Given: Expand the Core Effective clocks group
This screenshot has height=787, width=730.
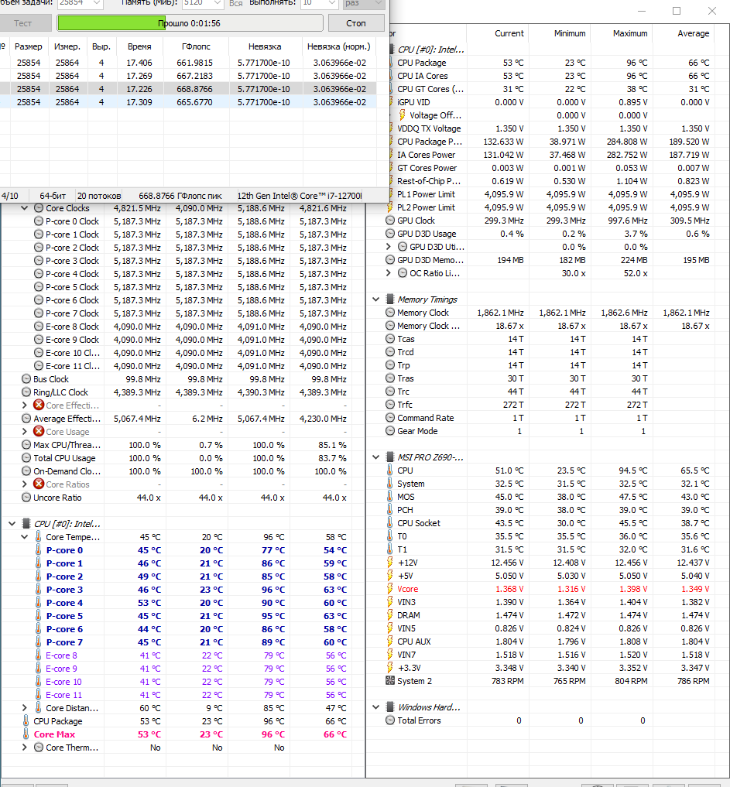Looking at the screenshot, I should point(24,405).
